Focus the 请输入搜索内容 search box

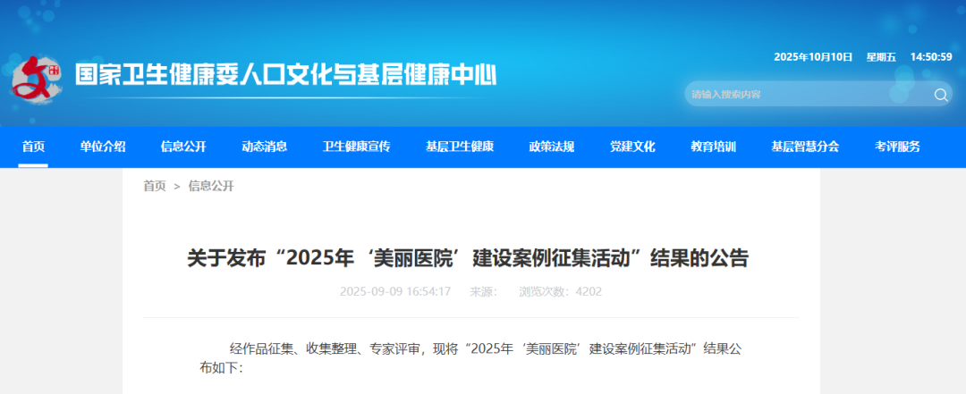point(805,95)
